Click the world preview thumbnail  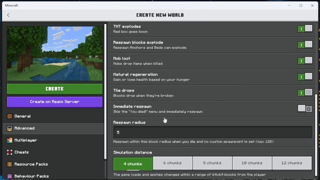pos(54,53)
